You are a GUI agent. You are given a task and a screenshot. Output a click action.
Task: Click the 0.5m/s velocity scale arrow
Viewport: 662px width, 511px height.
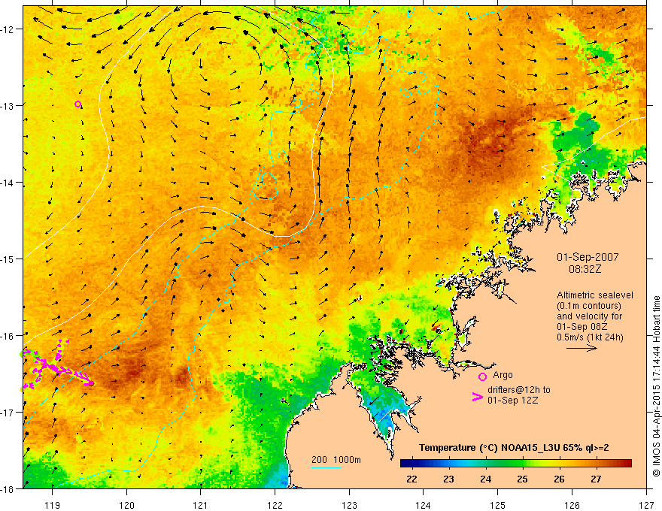pyautogui.click(x=582, y=348)
